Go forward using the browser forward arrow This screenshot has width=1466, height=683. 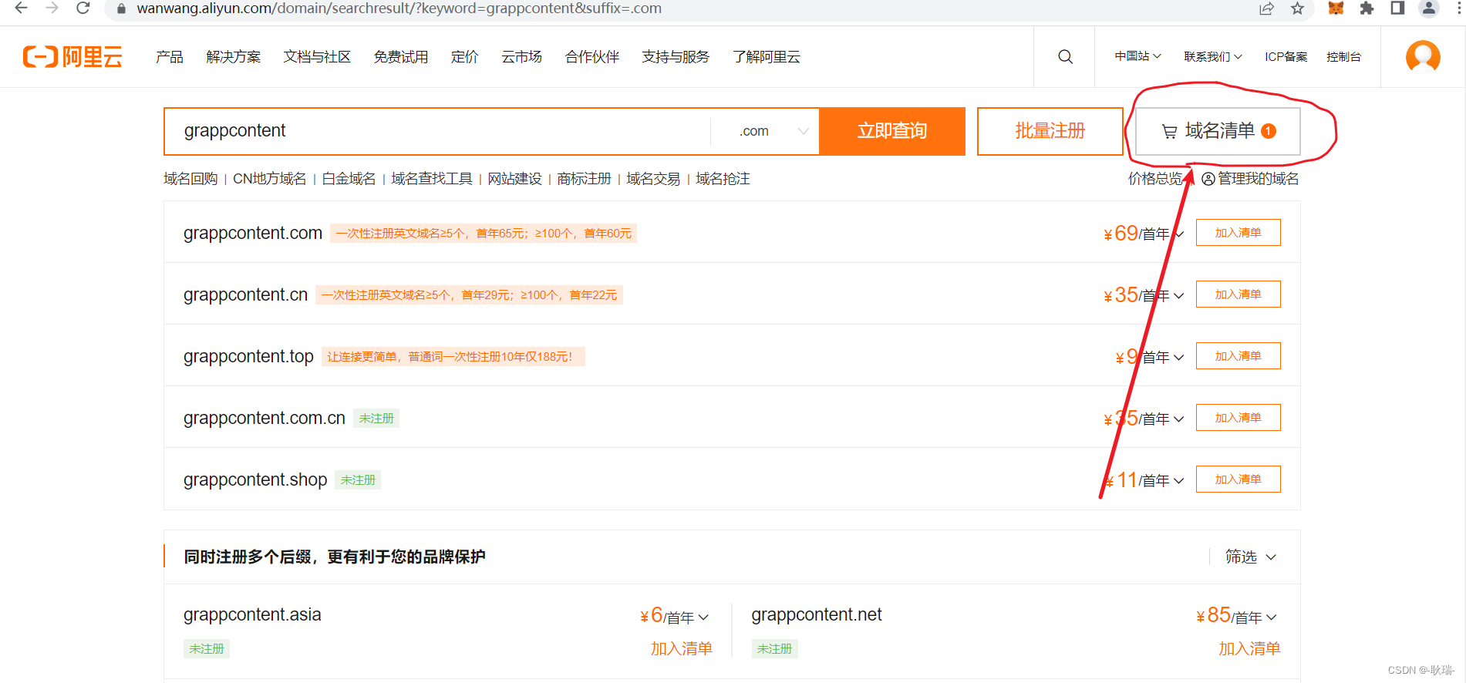click(52, 8)
